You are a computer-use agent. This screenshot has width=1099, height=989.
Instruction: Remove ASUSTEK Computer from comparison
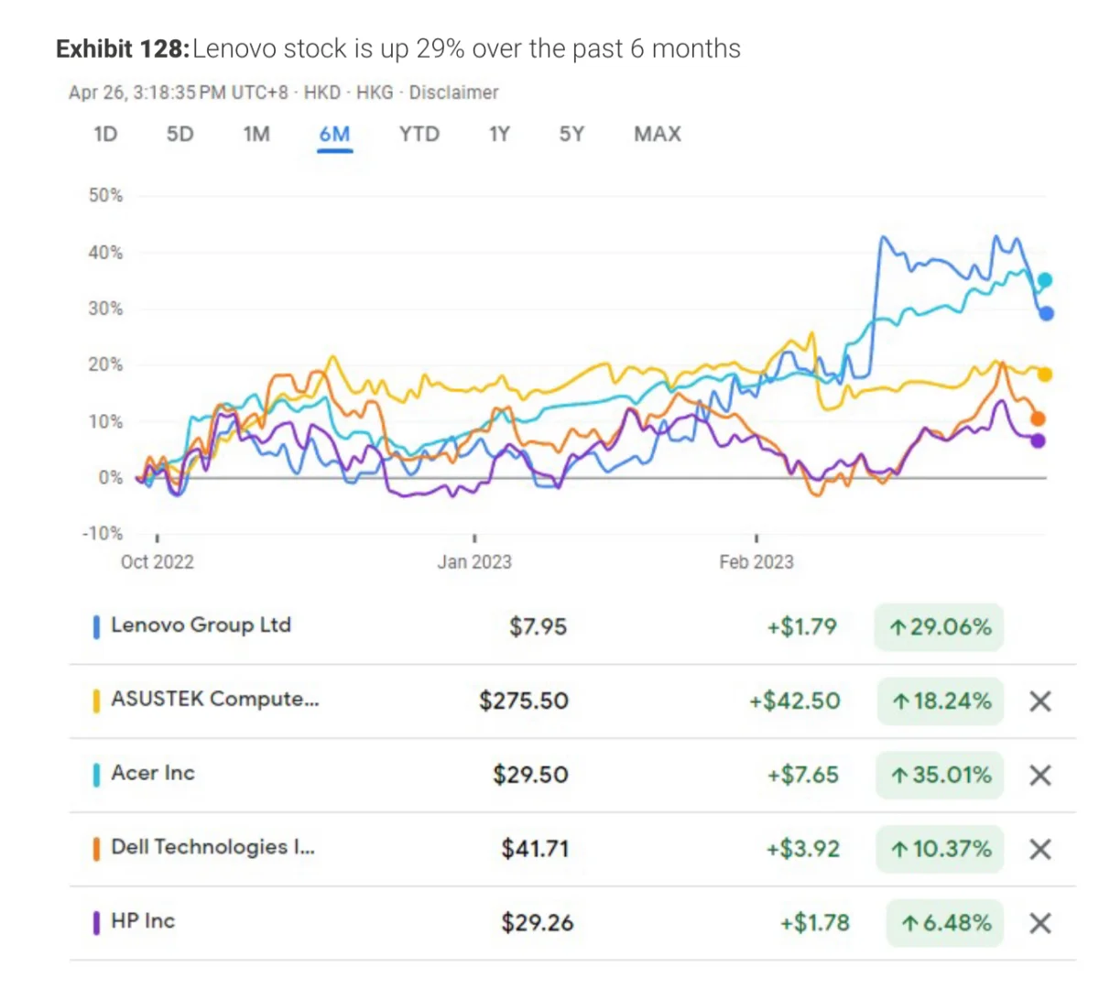click(1039, 701)
